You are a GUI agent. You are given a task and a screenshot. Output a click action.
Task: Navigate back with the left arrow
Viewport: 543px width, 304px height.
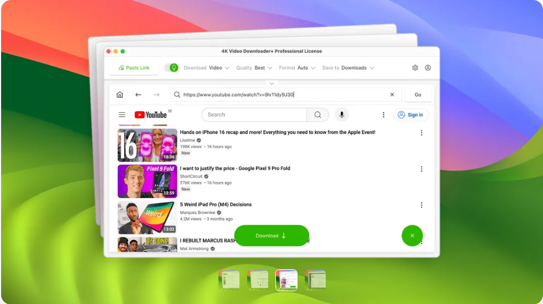(x=138, y=95)
